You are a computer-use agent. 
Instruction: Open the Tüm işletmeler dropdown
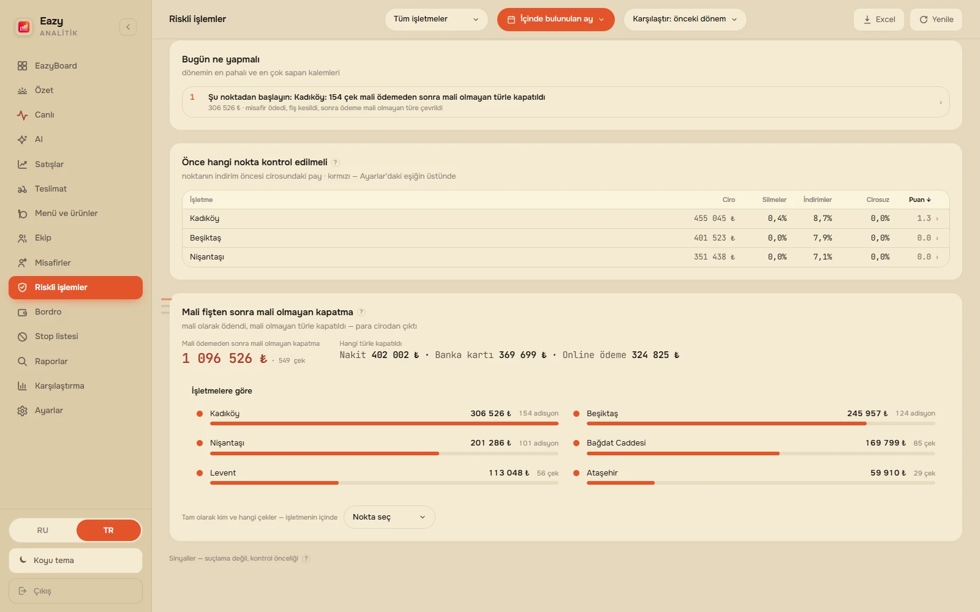point(436,19)
